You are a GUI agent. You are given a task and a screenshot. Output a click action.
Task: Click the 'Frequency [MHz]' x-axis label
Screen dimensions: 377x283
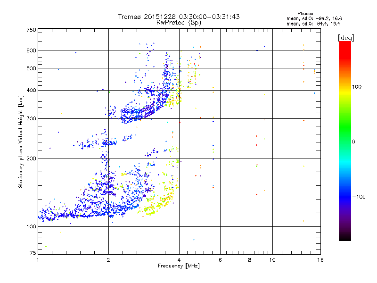[179, 266]
